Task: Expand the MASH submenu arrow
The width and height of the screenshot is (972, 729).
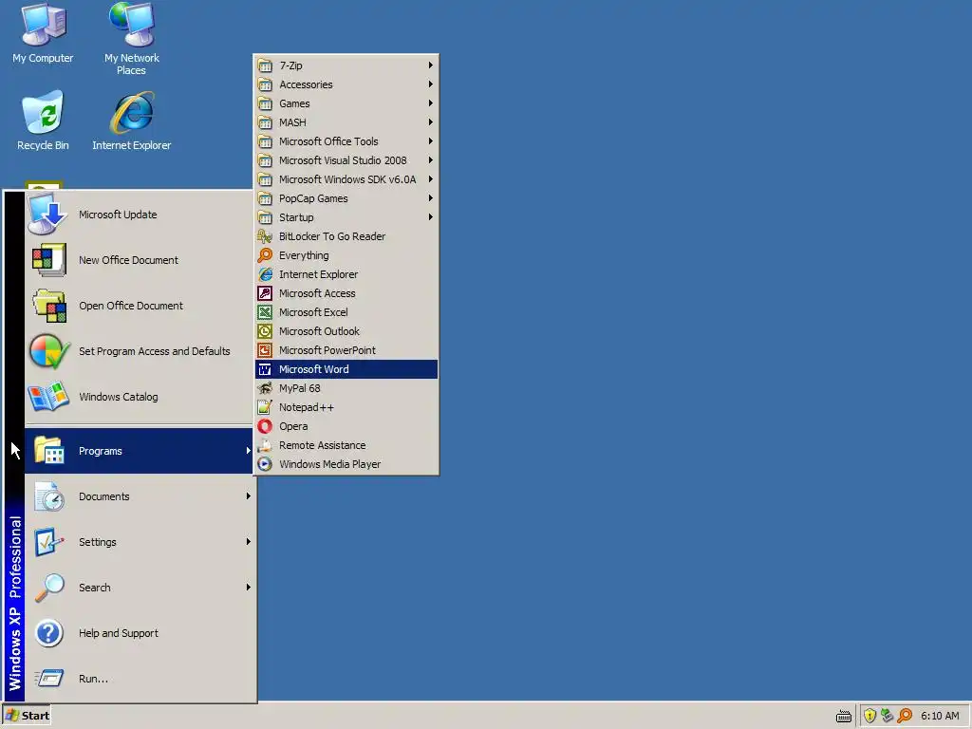Action: pyautogui.click(x=430, y=122)
